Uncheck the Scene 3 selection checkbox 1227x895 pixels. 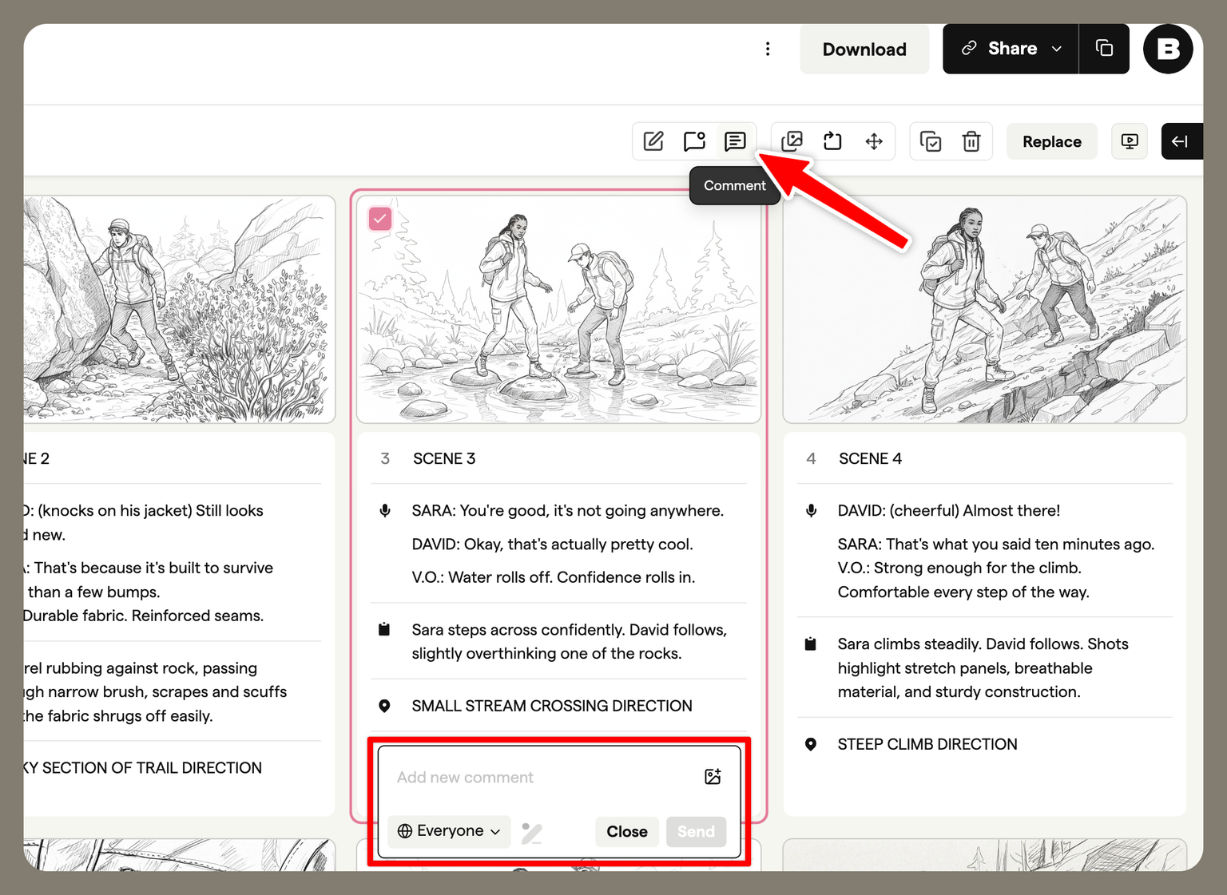click(380, 218)
